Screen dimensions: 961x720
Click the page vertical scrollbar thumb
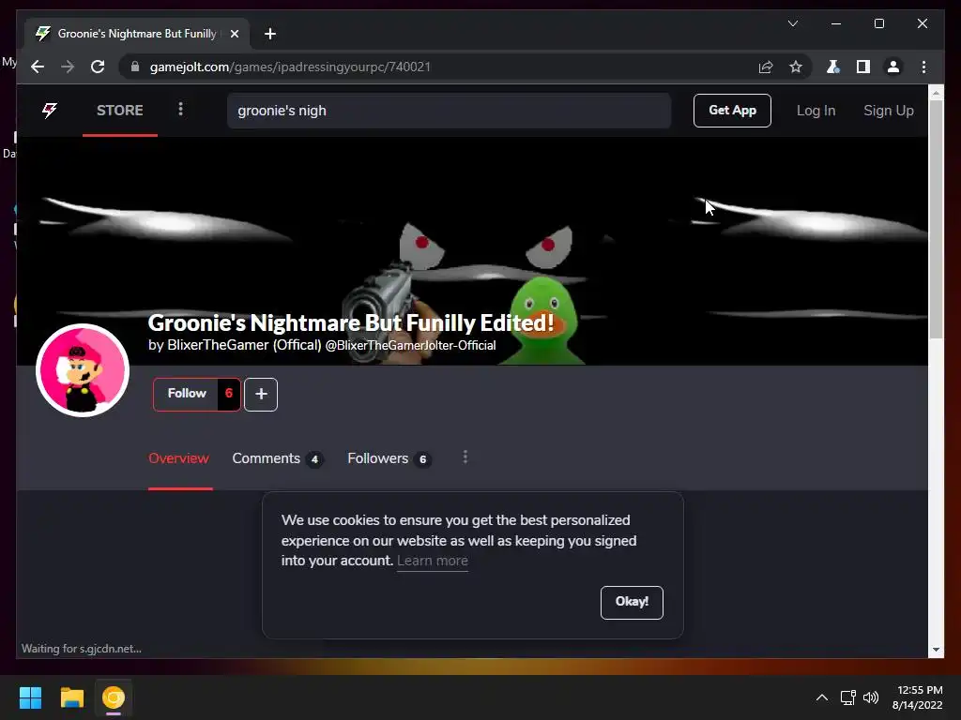coord(936,219)
